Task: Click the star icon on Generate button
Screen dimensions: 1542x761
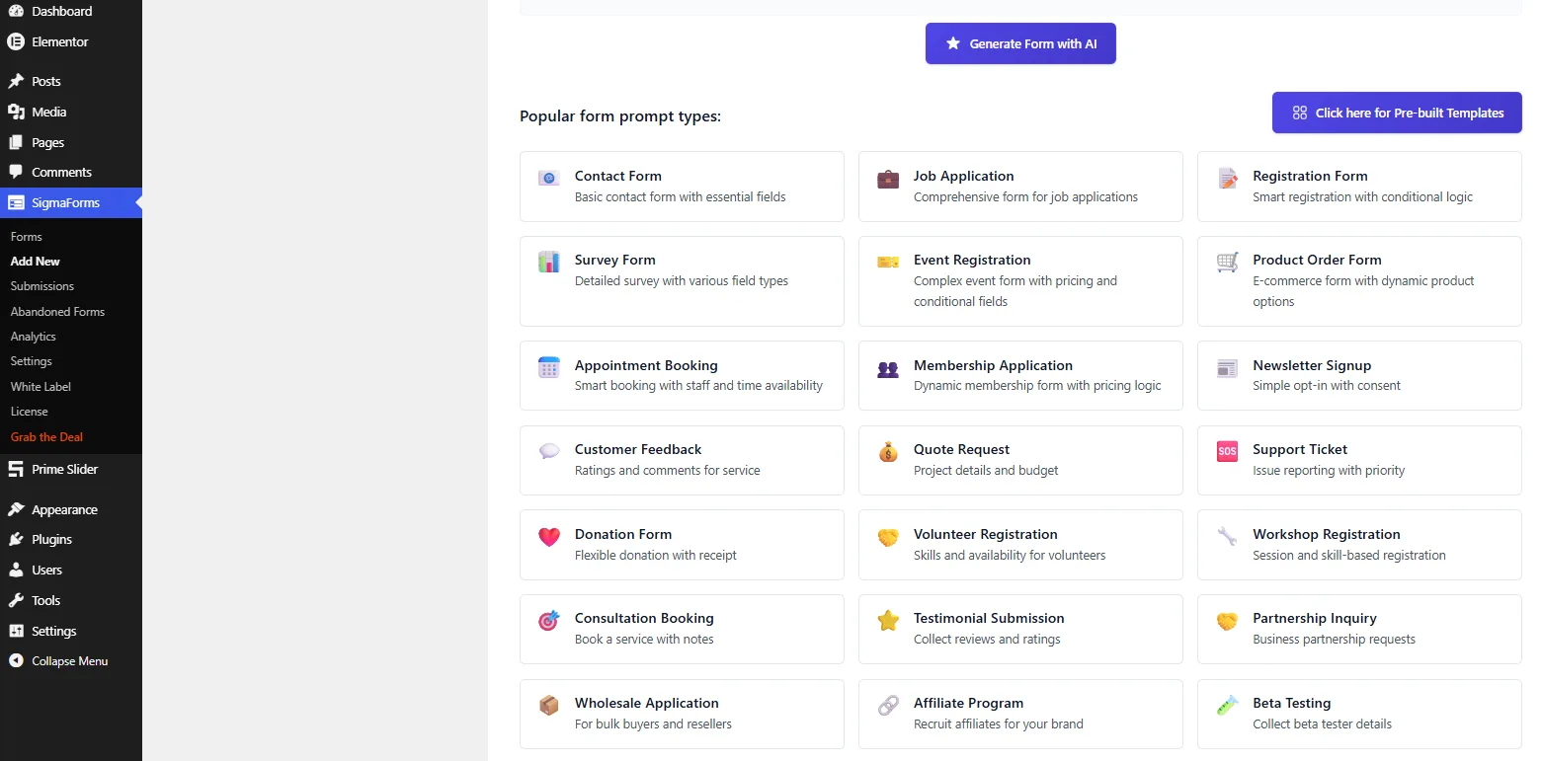Action: [952, 43]
